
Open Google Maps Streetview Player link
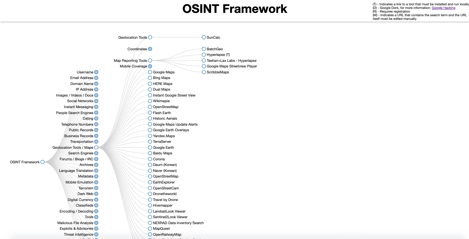pos(232,66)
